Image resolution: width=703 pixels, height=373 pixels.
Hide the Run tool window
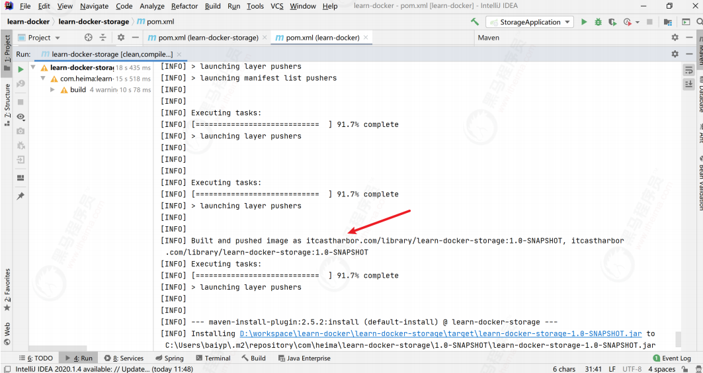click(x=690, y=54)
